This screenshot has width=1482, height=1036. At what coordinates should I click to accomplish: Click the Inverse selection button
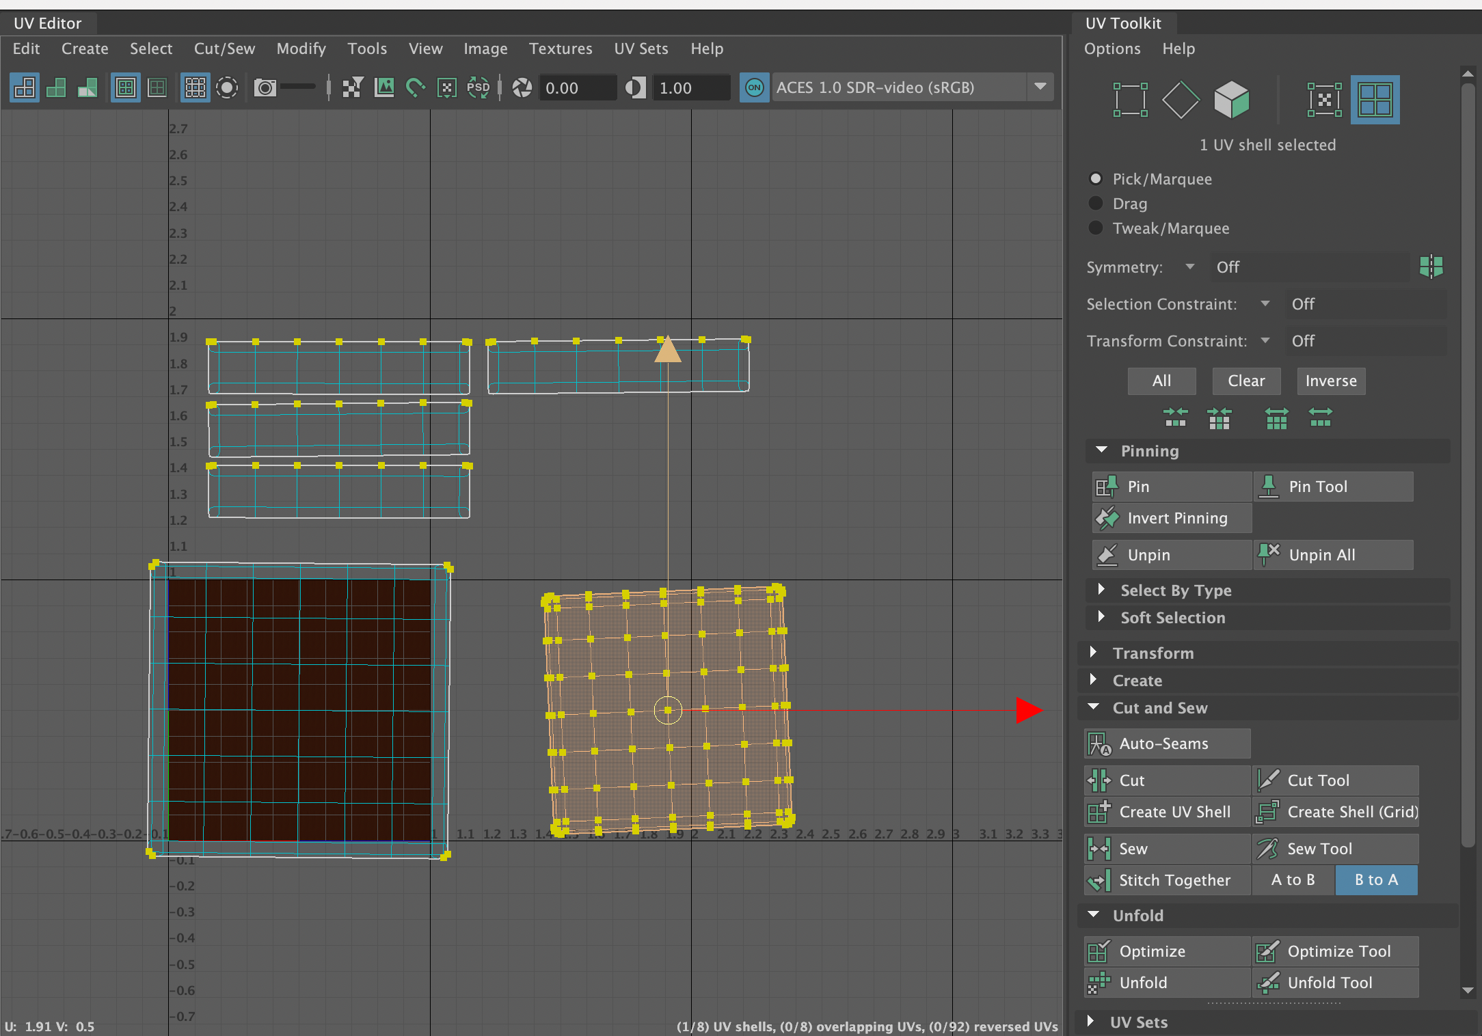pyautogui.click(x=1330, y=381)
